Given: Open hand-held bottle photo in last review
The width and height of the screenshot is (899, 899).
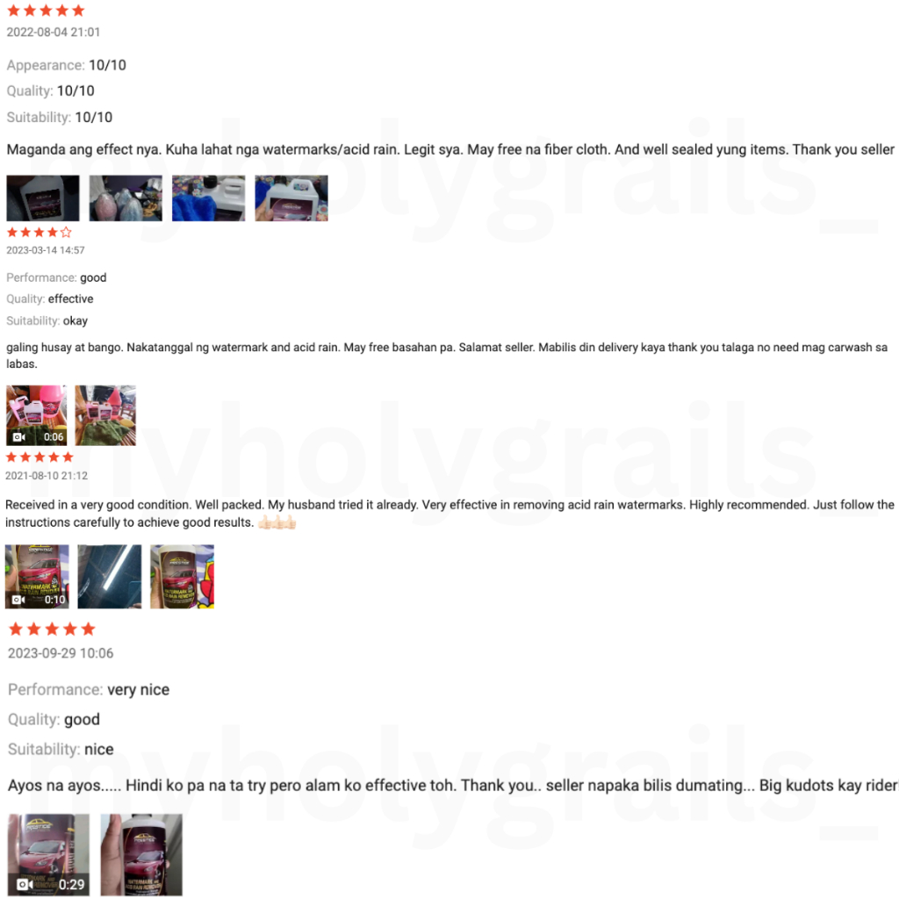Looking at the screenshot, I should tap(141, 854).
